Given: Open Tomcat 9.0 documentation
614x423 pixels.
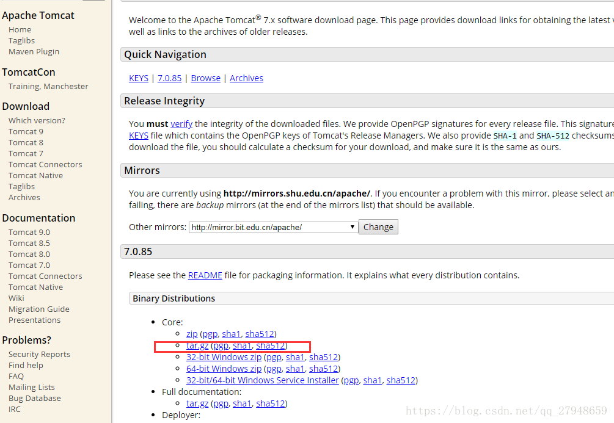Looking at the screenshot, I should 29,233.
